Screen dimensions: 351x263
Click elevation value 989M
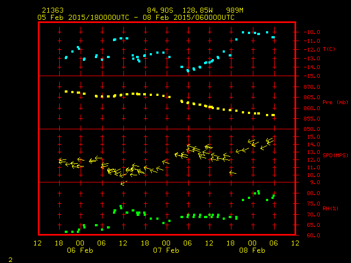[235, 10]
